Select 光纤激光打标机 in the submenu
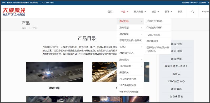The image size is (210, 103). (157, 21)
